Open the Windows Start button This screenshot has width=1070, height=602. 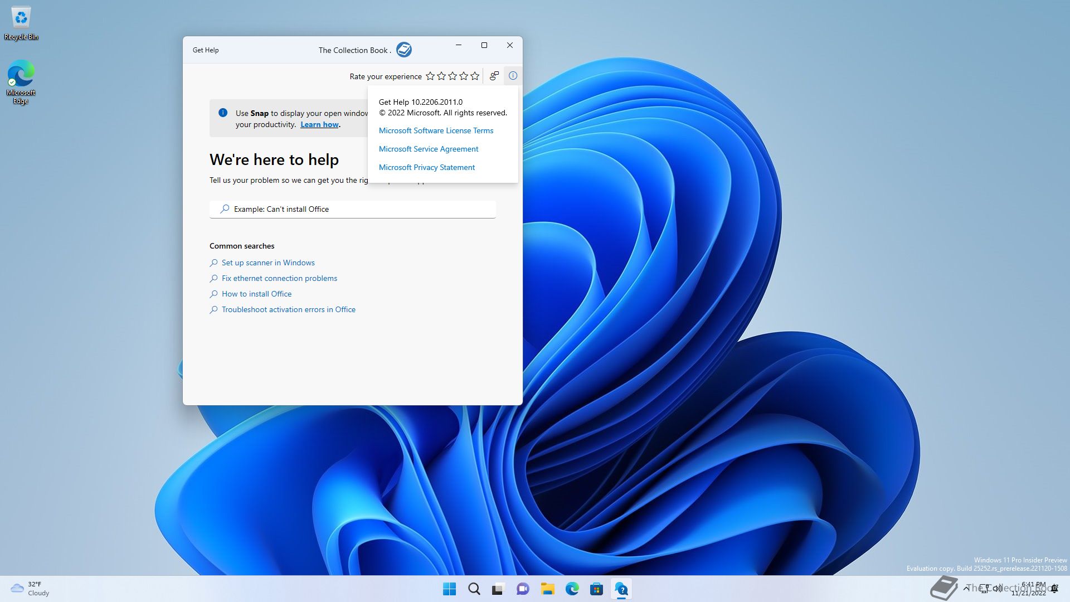449,589
